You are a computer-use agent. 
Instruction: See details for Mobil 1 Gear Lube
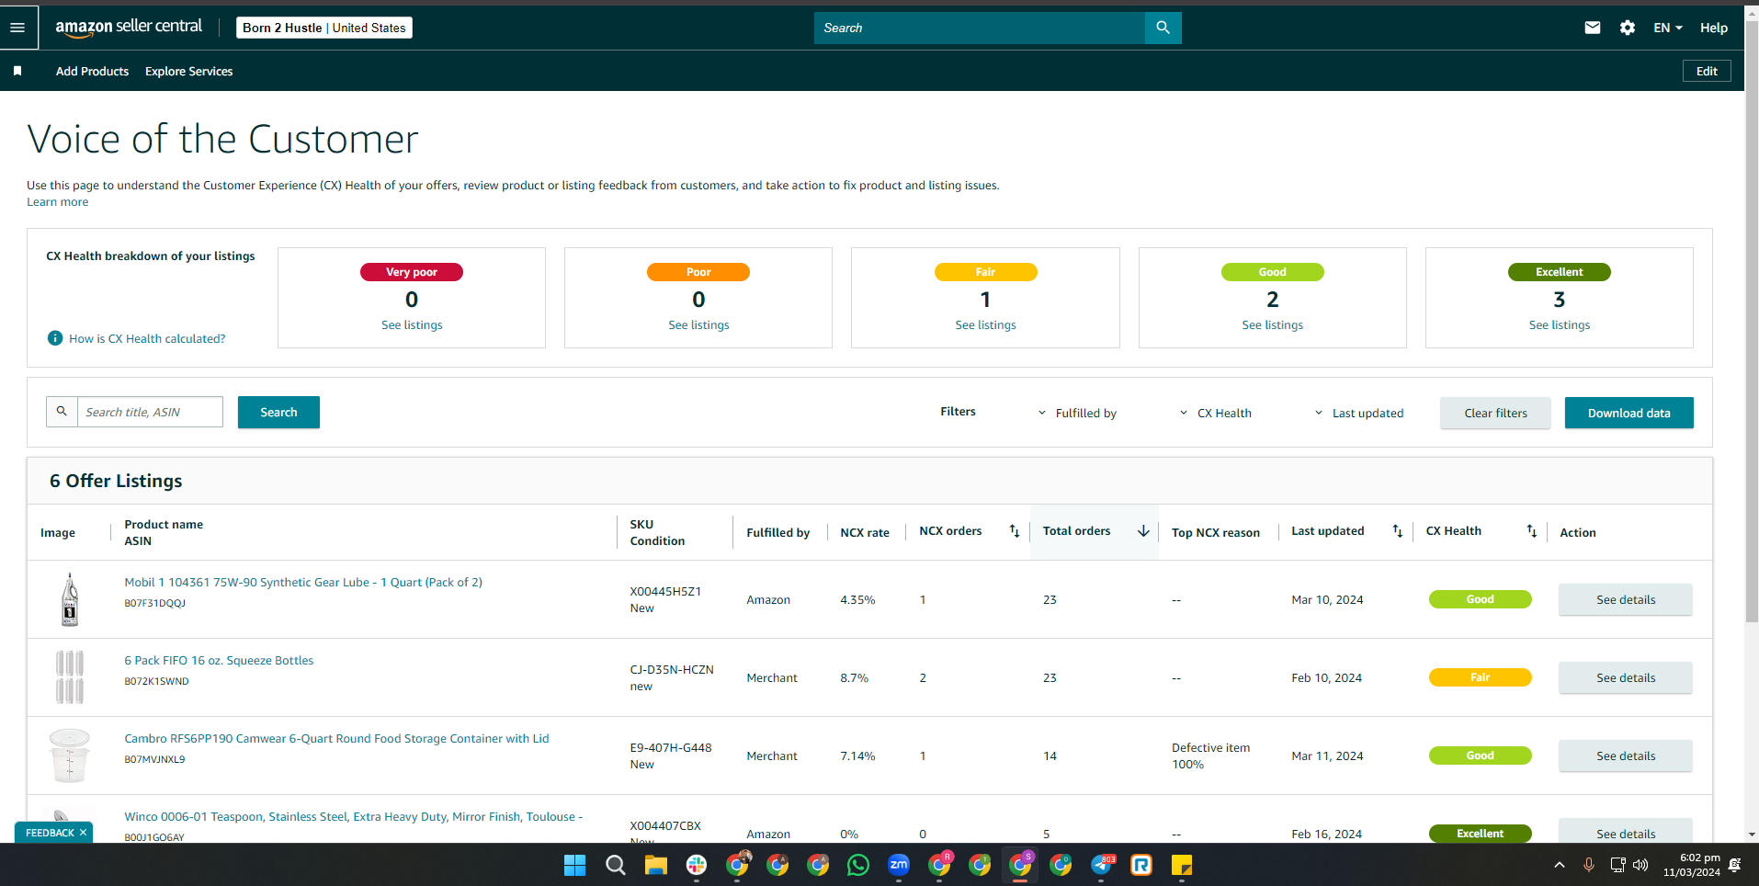[1625, 599]
